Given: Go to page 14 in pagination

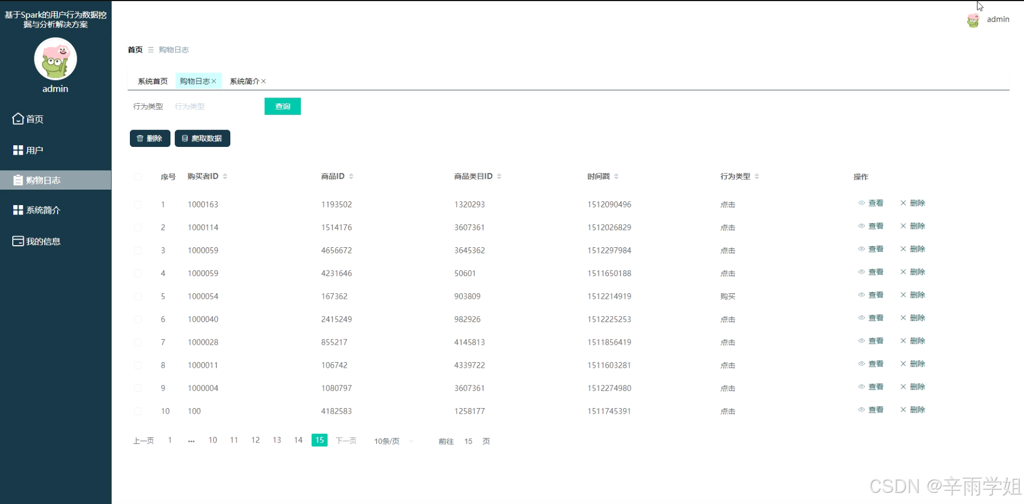Looking at the screenshot, I should tap(298, 440).
